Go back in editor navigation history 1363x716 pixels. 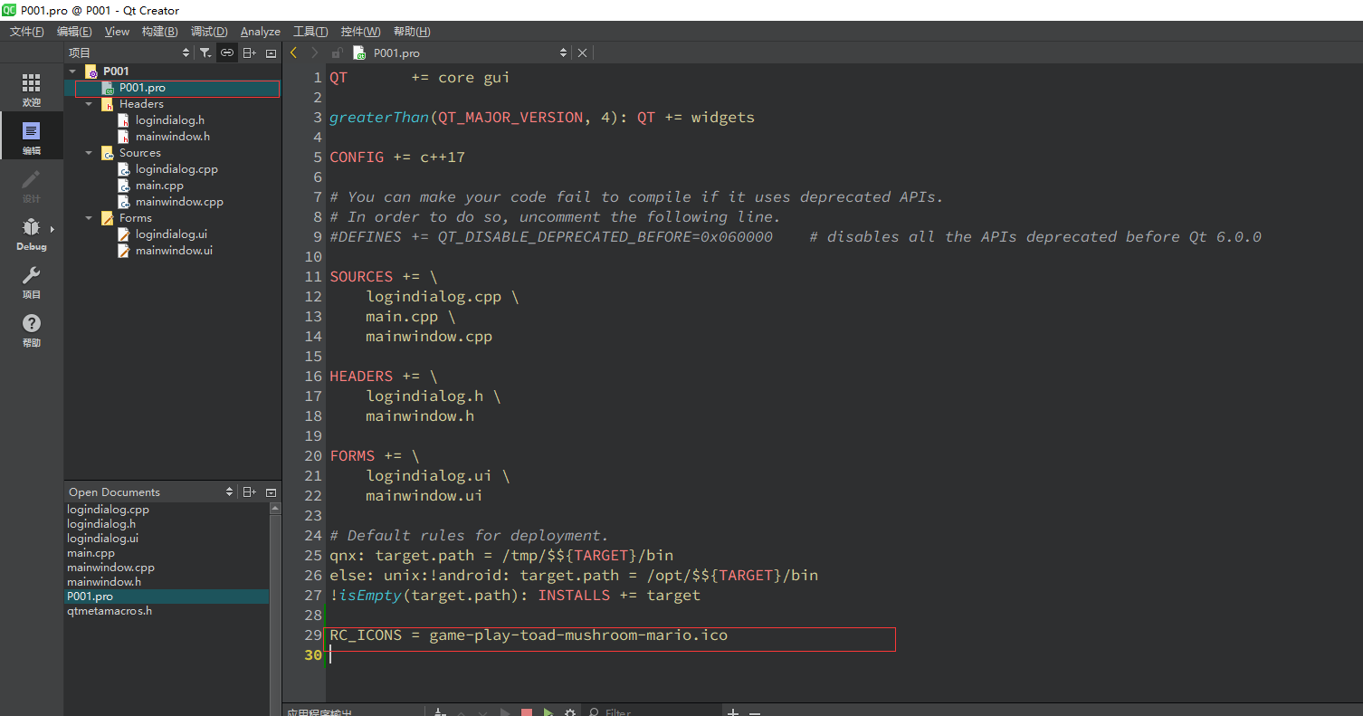[x=293, y=53]
